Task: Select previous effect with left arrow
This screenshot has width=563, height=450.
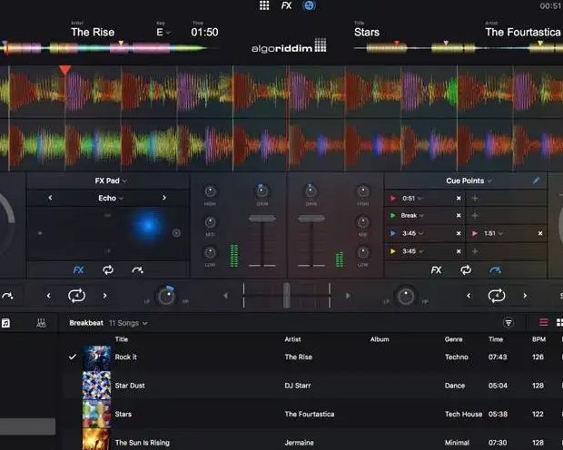Action: pos(50,198)
